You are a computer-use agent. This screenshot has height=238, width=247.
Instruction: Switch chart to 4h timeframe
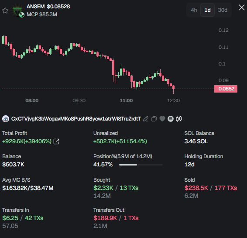coord(194,10)
